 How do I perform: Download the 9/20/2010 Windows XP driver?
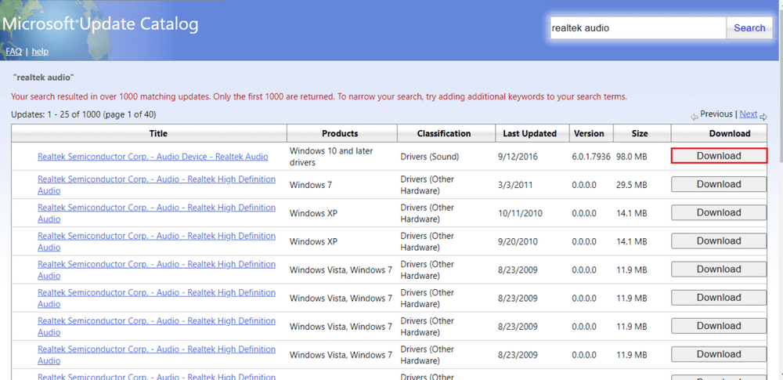[718, 241]
